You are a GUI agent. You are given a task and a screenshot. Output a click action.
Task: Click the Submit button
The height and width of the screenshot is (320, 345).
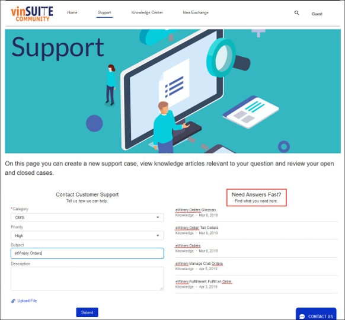point(87,312)
